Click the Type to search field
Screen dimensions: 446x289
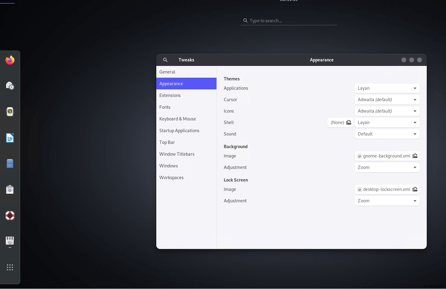(288, 20)
